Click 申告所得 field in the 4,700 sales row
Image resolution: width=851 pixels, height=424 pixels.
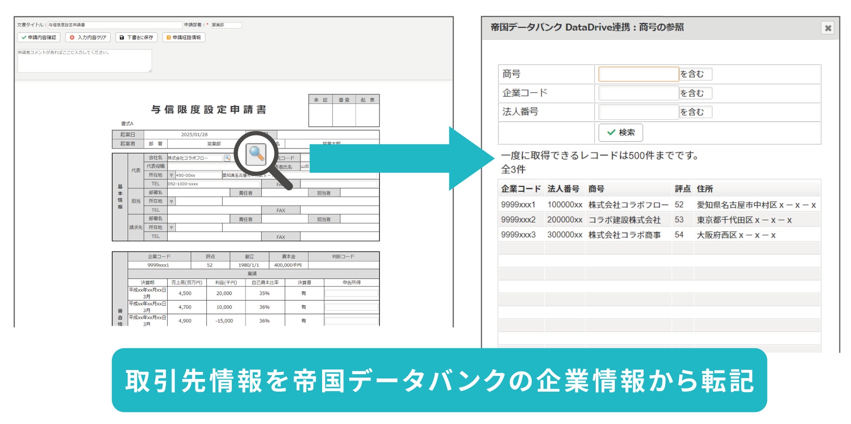(x=351, y=307)
